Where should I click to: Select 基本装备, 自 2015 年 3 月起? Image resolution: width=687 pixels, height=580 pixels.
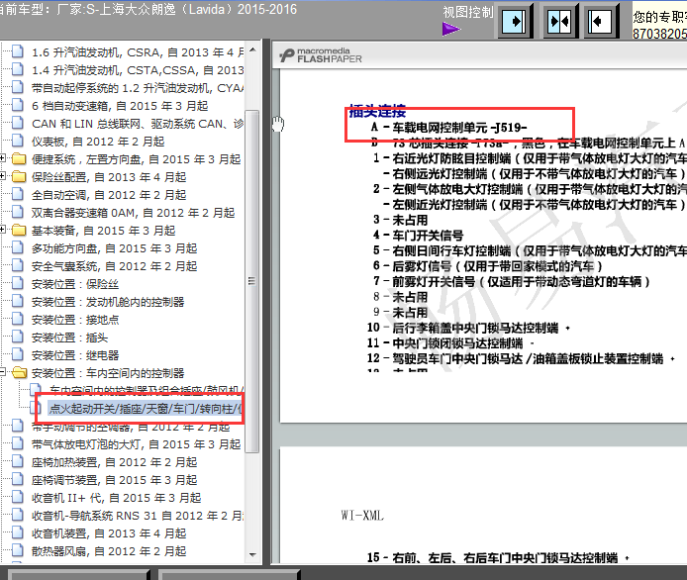click(x=103, y=231)
